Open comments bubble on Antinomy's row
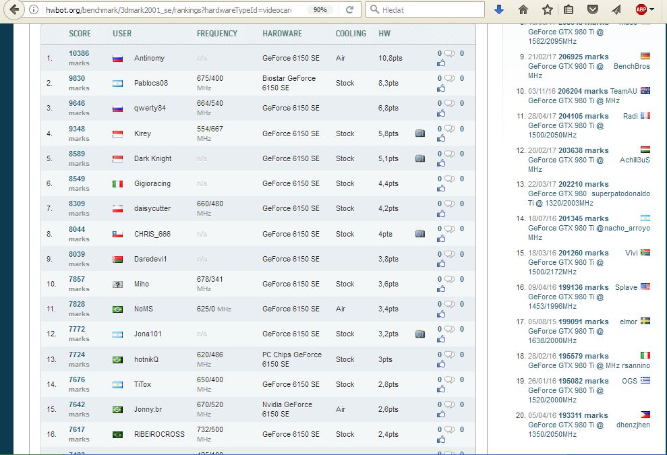This screenshot has width=667, height=455. coord(449,53)
